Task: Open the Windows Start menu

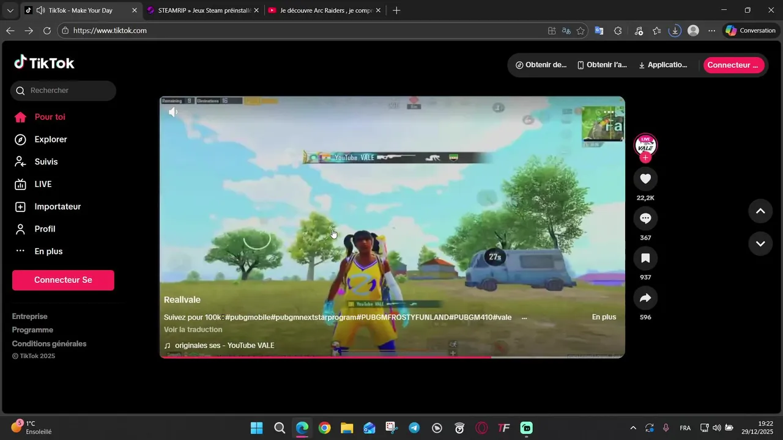Action: pyautogui.click(x=257, y=428)
